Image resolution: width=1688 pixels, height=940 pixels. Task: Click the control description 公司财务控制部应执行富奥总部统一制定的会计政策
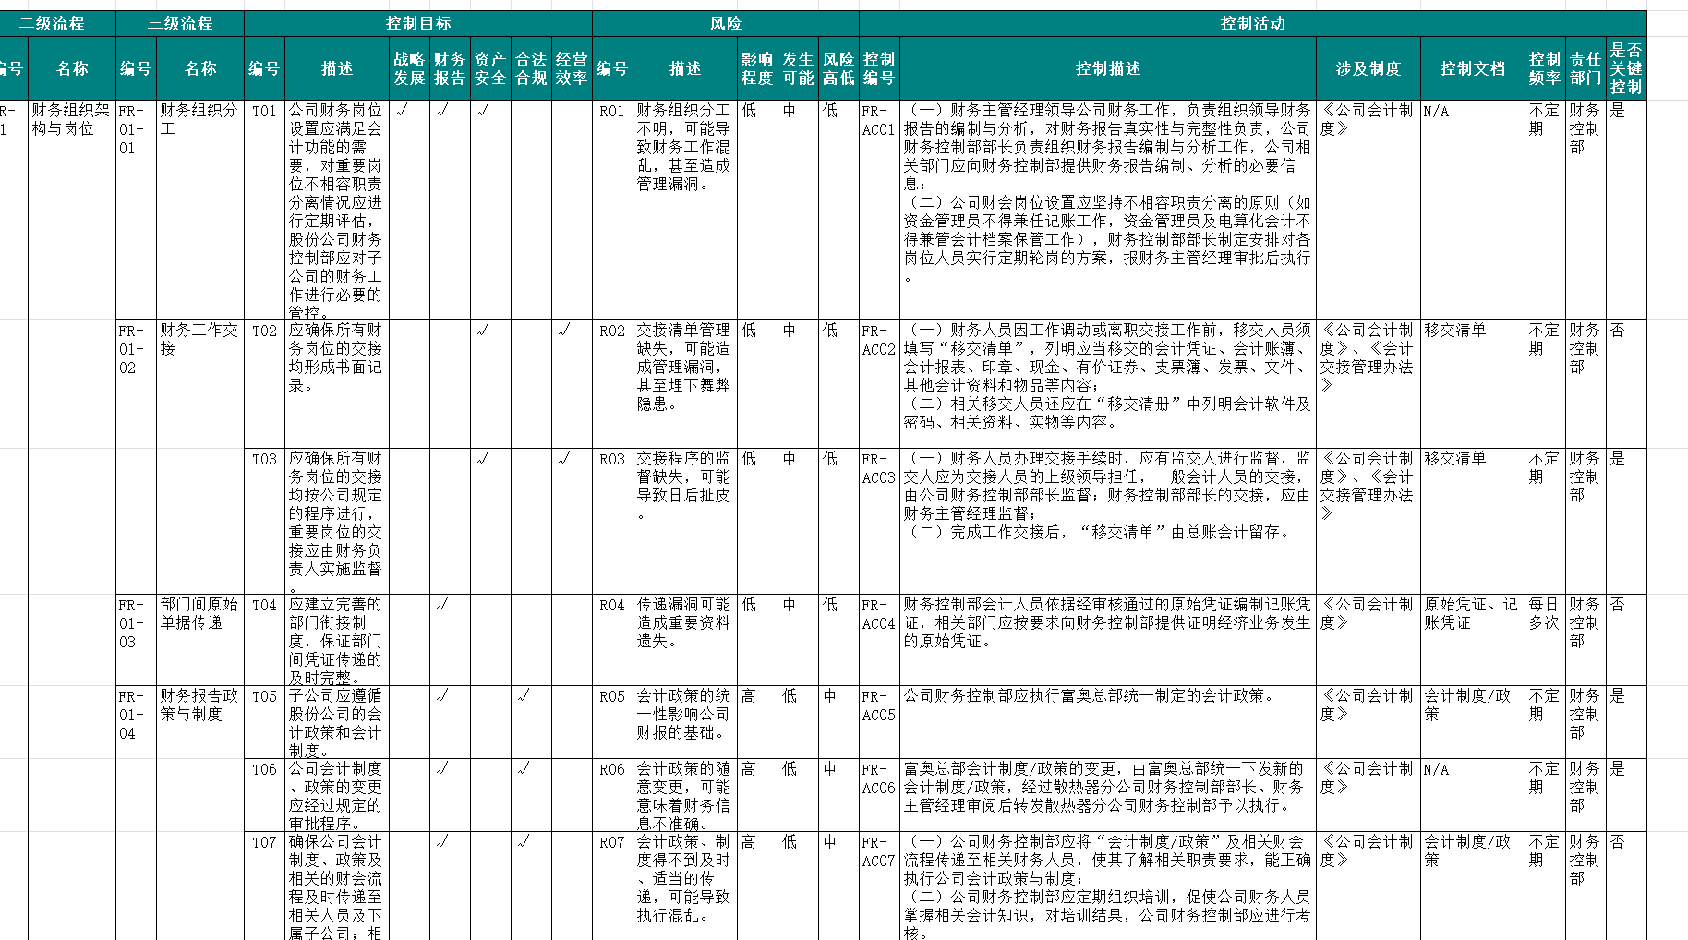coord(1108,721)
